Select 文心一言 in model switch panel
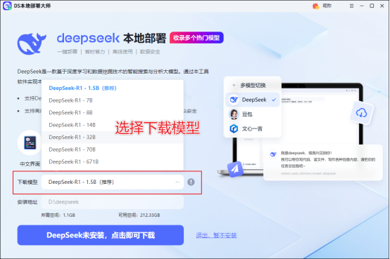This screenshot has width=390, height=259. pyautogui.click(x=253, y=128)
